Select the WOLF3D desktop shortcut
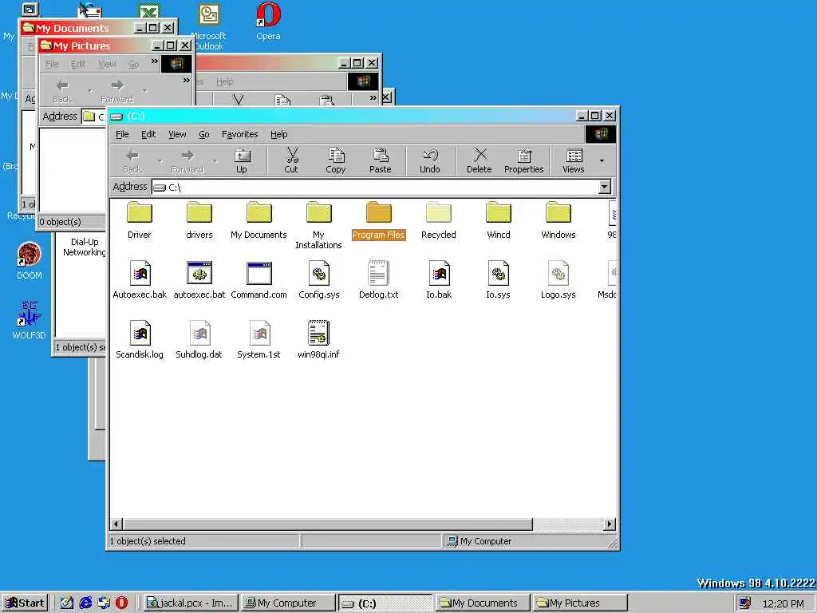 point(30,321)
